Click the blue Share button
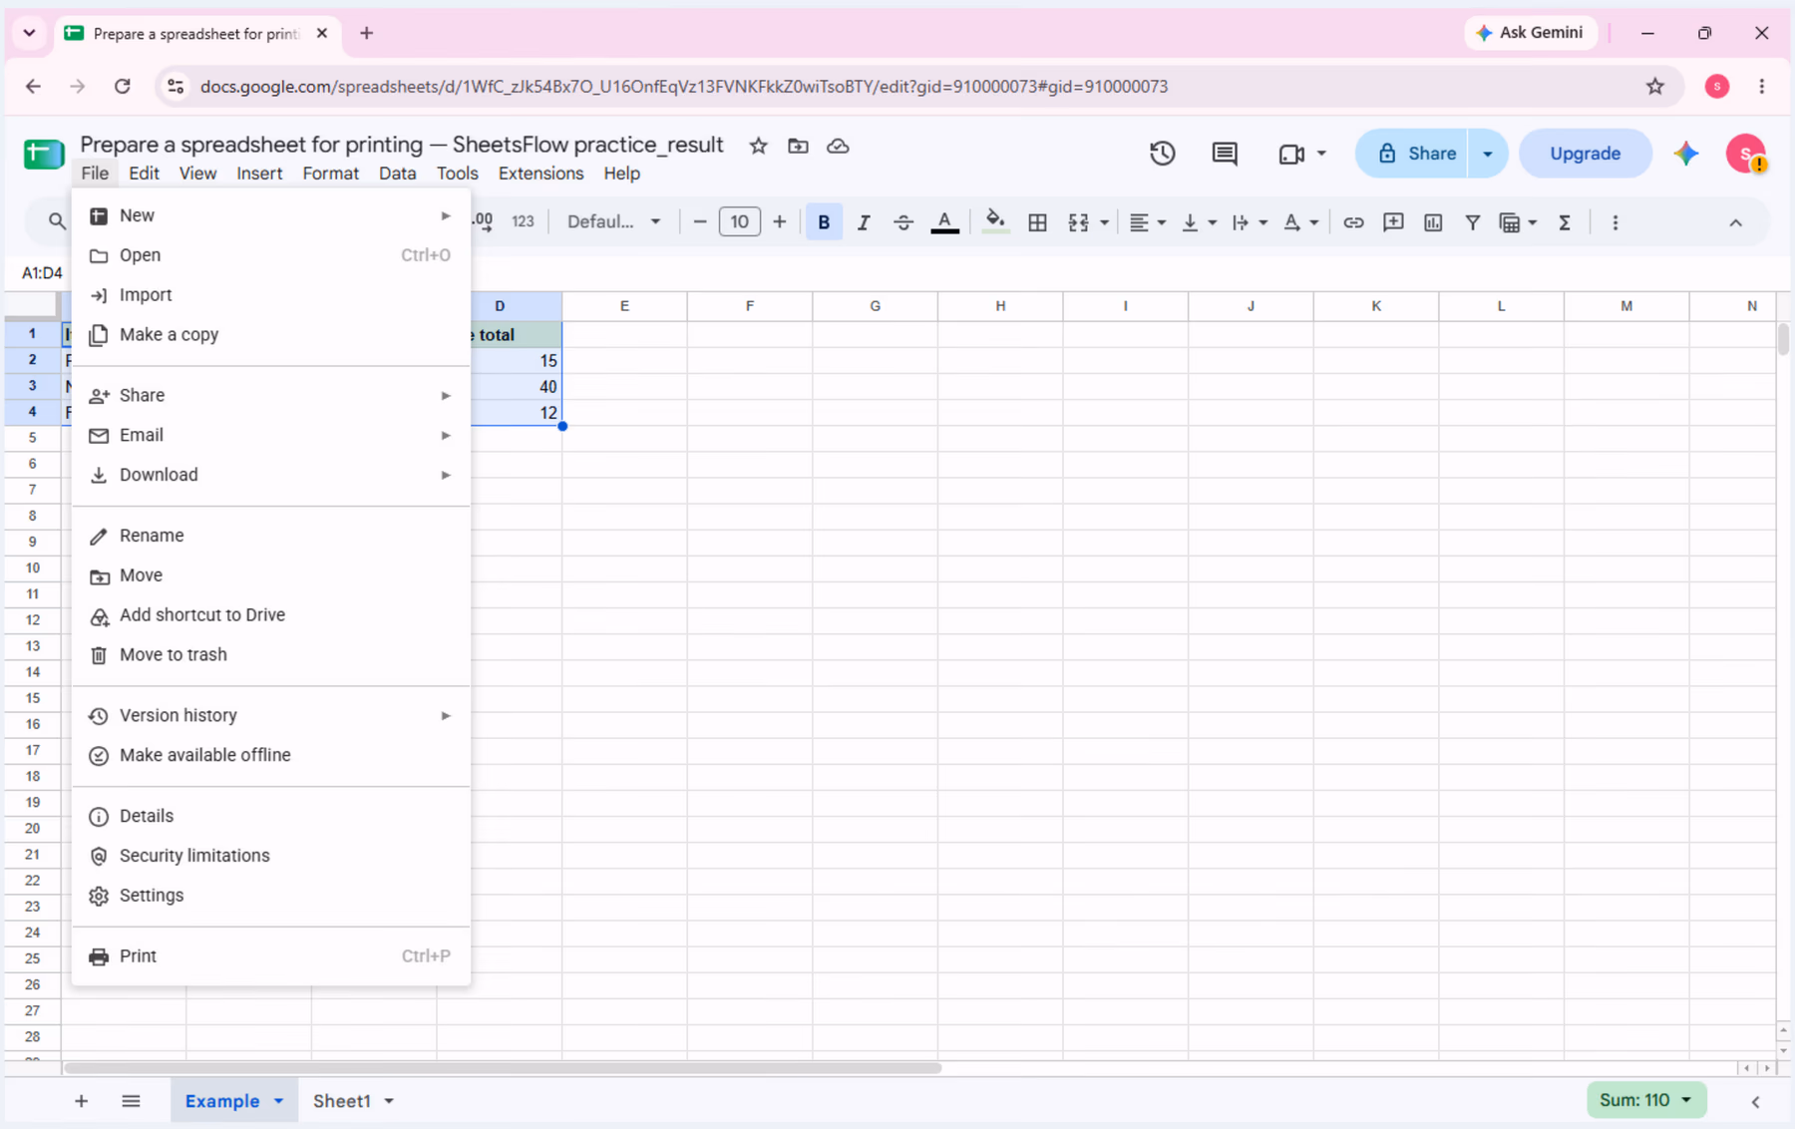This screenshot has height=1129, width=1795. coord(1415,154)
